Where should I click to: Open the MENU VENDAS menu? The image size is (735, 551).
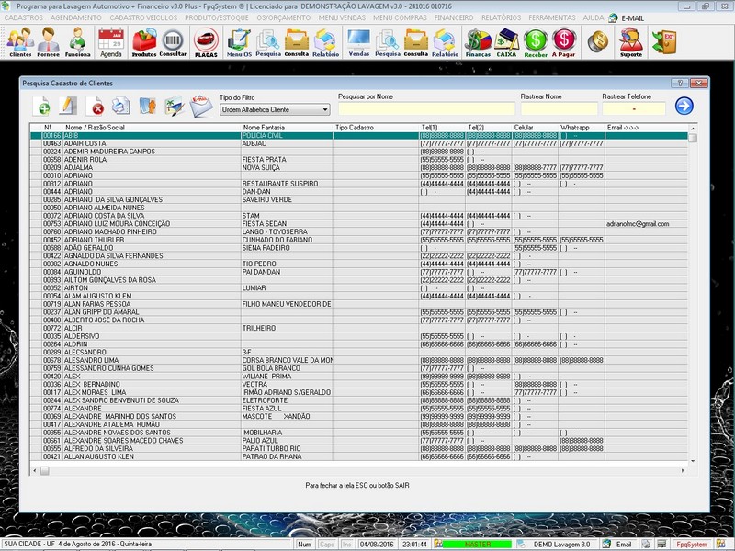(342, 17)
